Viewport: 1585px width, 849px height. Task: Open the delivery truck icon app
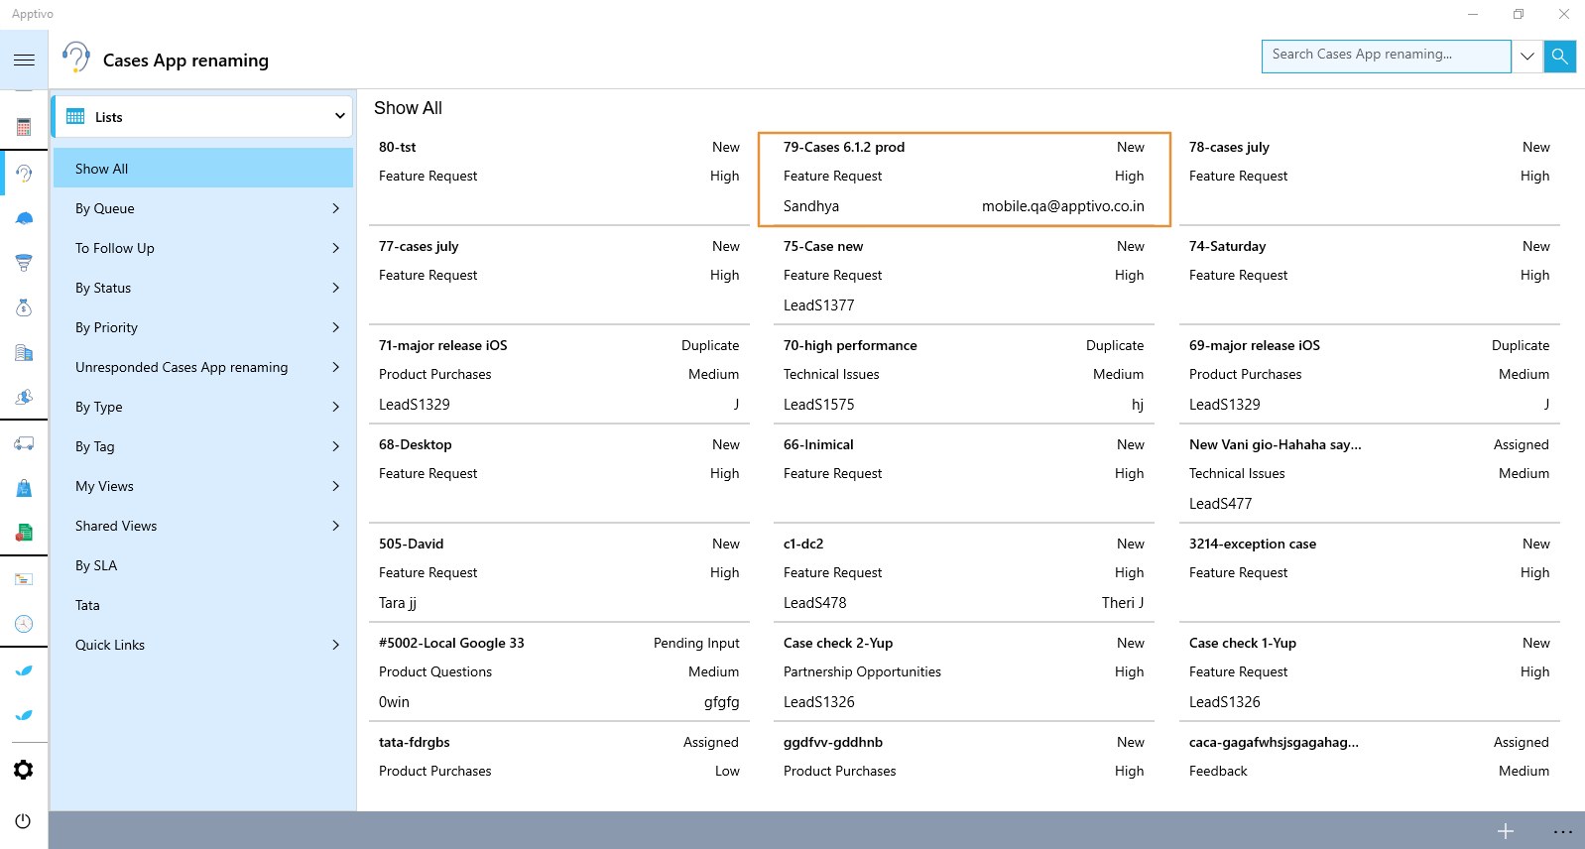click(x=24, y=443)
